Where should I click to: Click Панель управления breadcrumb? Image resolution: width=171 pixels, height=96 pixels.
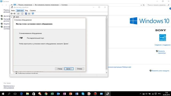pos(25,5)
